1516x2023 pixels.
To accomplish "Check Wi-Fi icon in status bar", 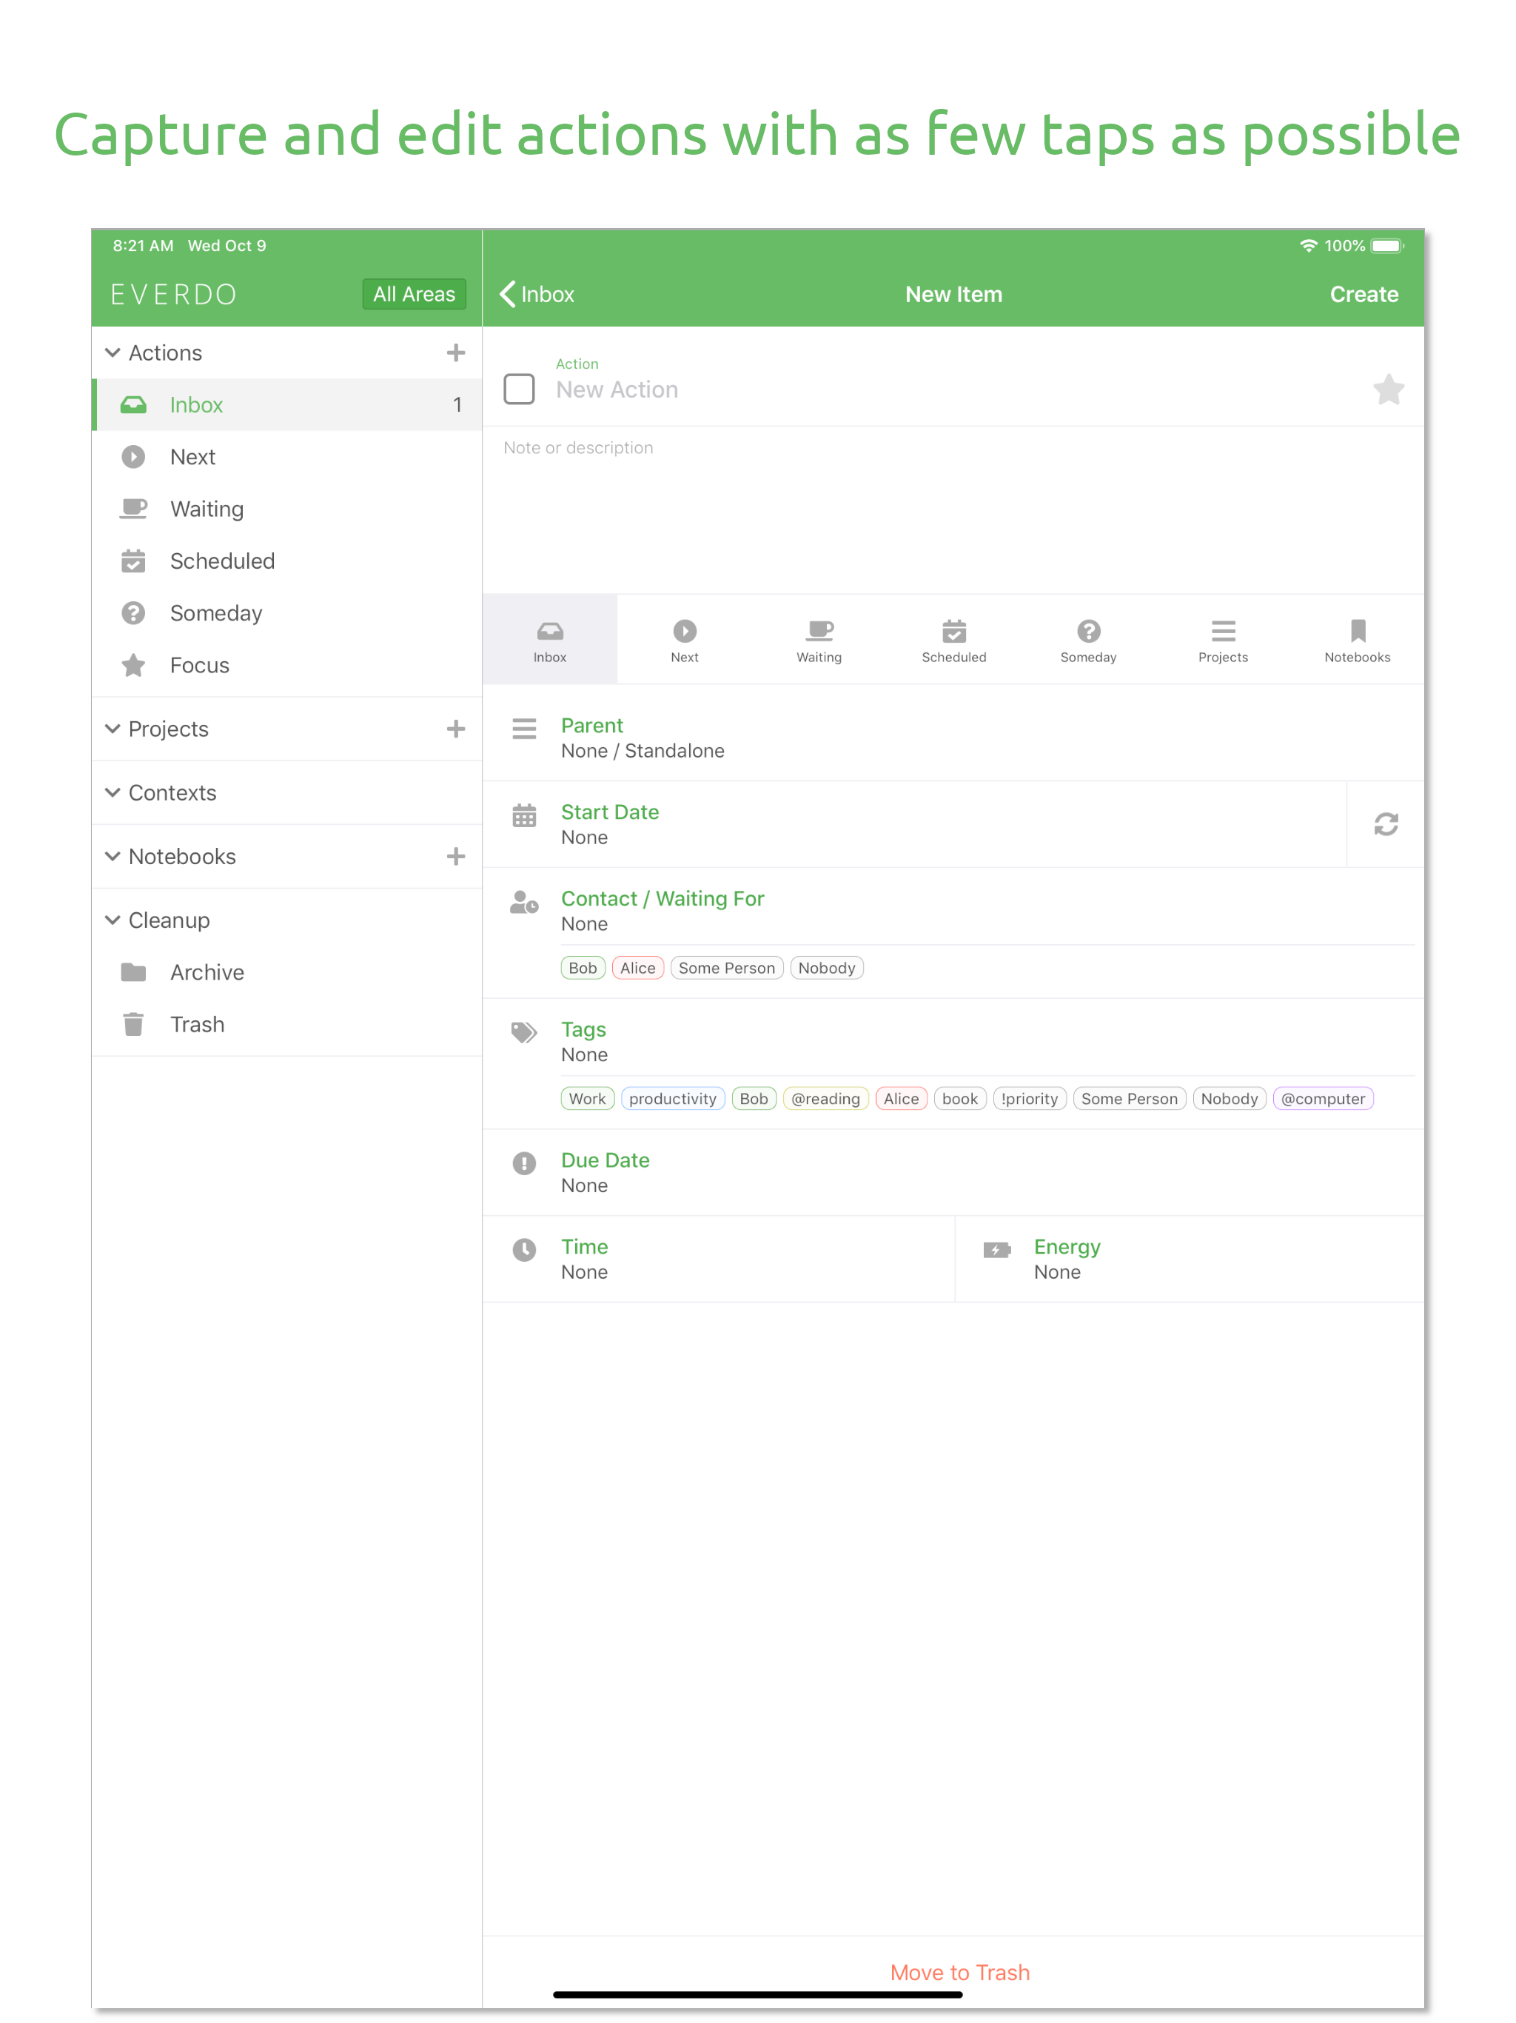I will 1309,245.
